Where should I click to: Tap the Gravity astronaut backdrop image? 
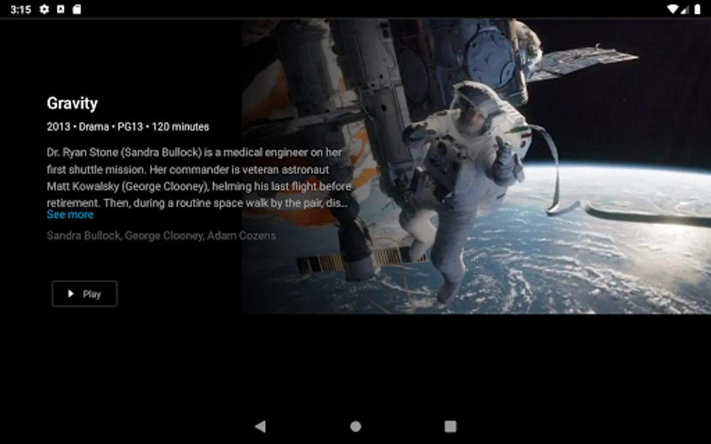tap(476, 166)
